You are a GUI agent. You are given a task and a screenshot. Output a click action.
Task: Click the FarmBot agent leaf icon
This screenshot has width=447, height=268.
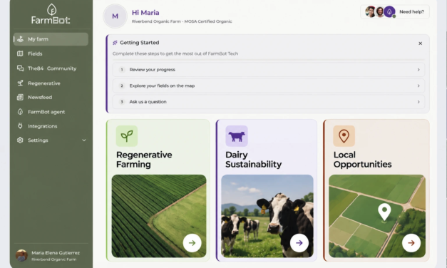(x=20, y=112)
